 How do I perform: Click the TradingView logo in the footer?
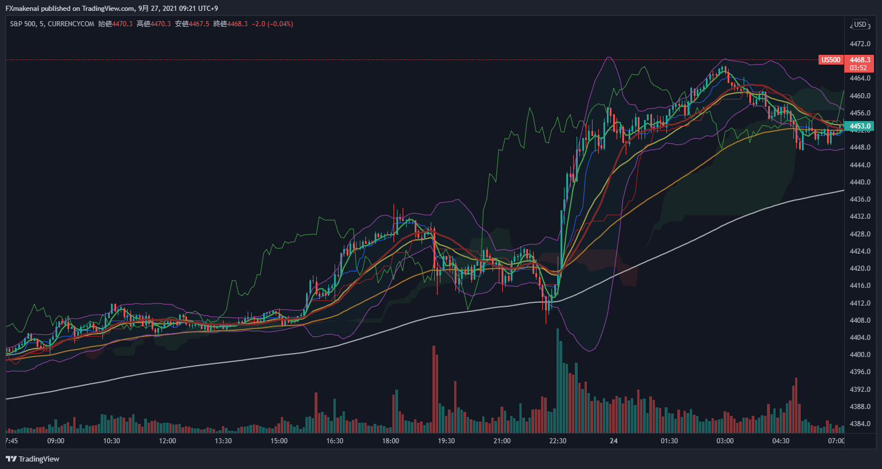coord(33,459)
